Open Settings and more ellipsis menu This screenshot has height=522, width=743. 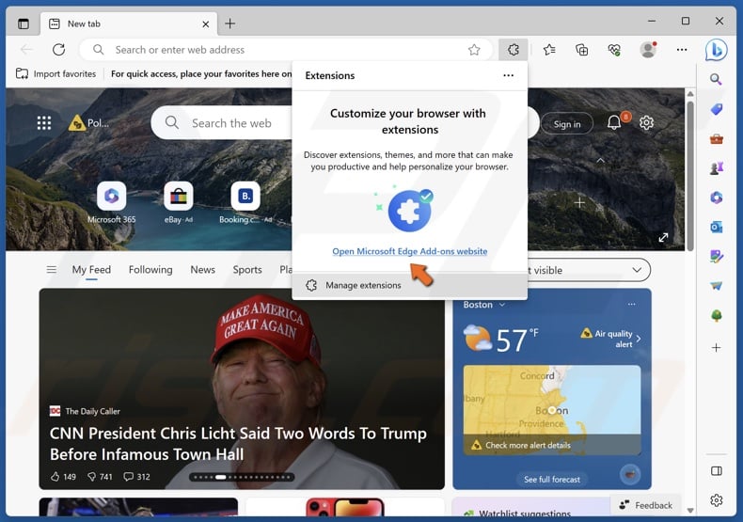(x=682, y=50)
